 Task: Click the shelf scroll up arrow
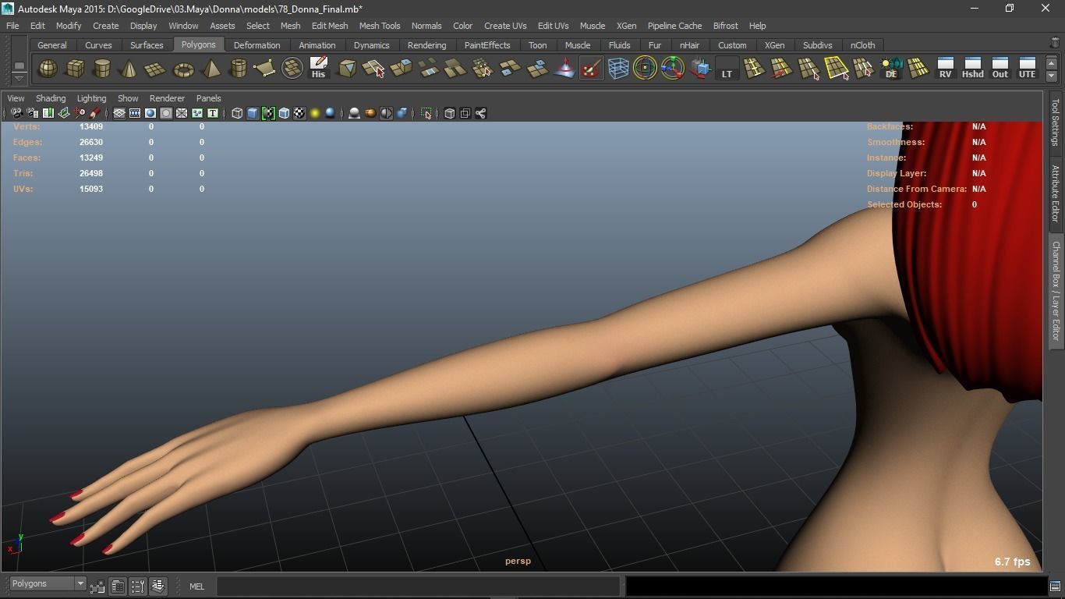point(1052,63)
